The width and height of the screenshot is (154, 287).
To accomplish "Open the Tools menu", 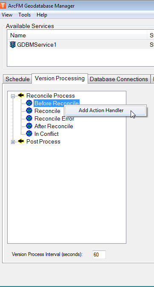I will click(24, 15).
